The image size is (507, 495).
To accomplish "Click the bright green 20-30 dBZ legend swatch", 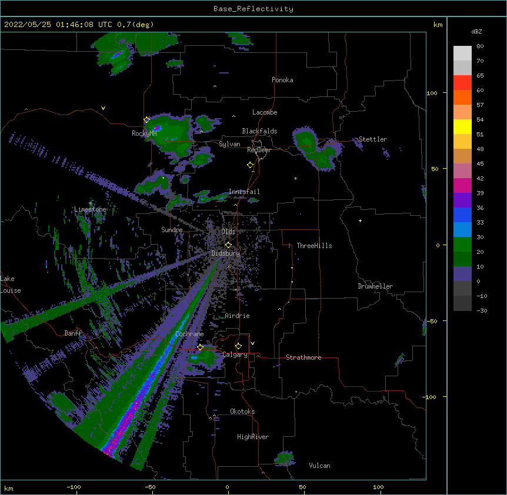I will click(x=462, y=245).
